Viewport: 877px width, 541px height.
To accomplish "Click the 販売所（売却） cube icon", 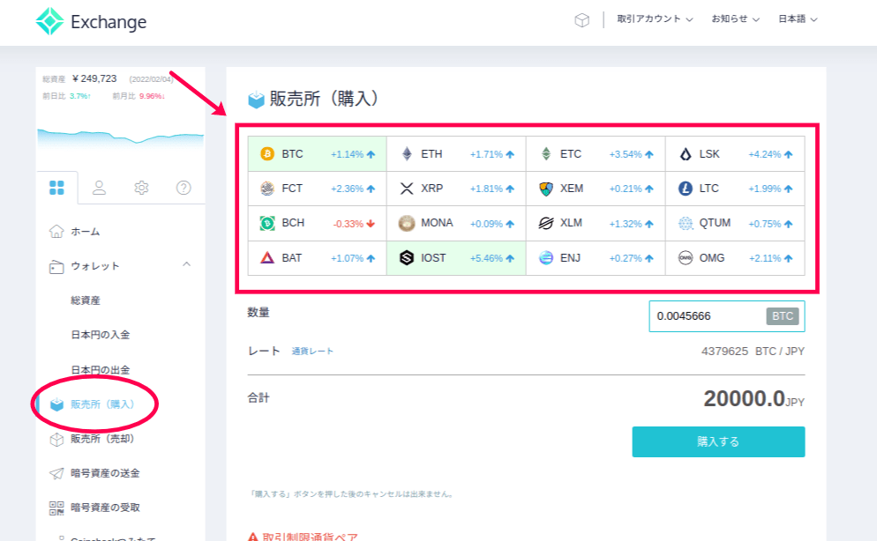I will pyautogui.click(x=56, y=440).
